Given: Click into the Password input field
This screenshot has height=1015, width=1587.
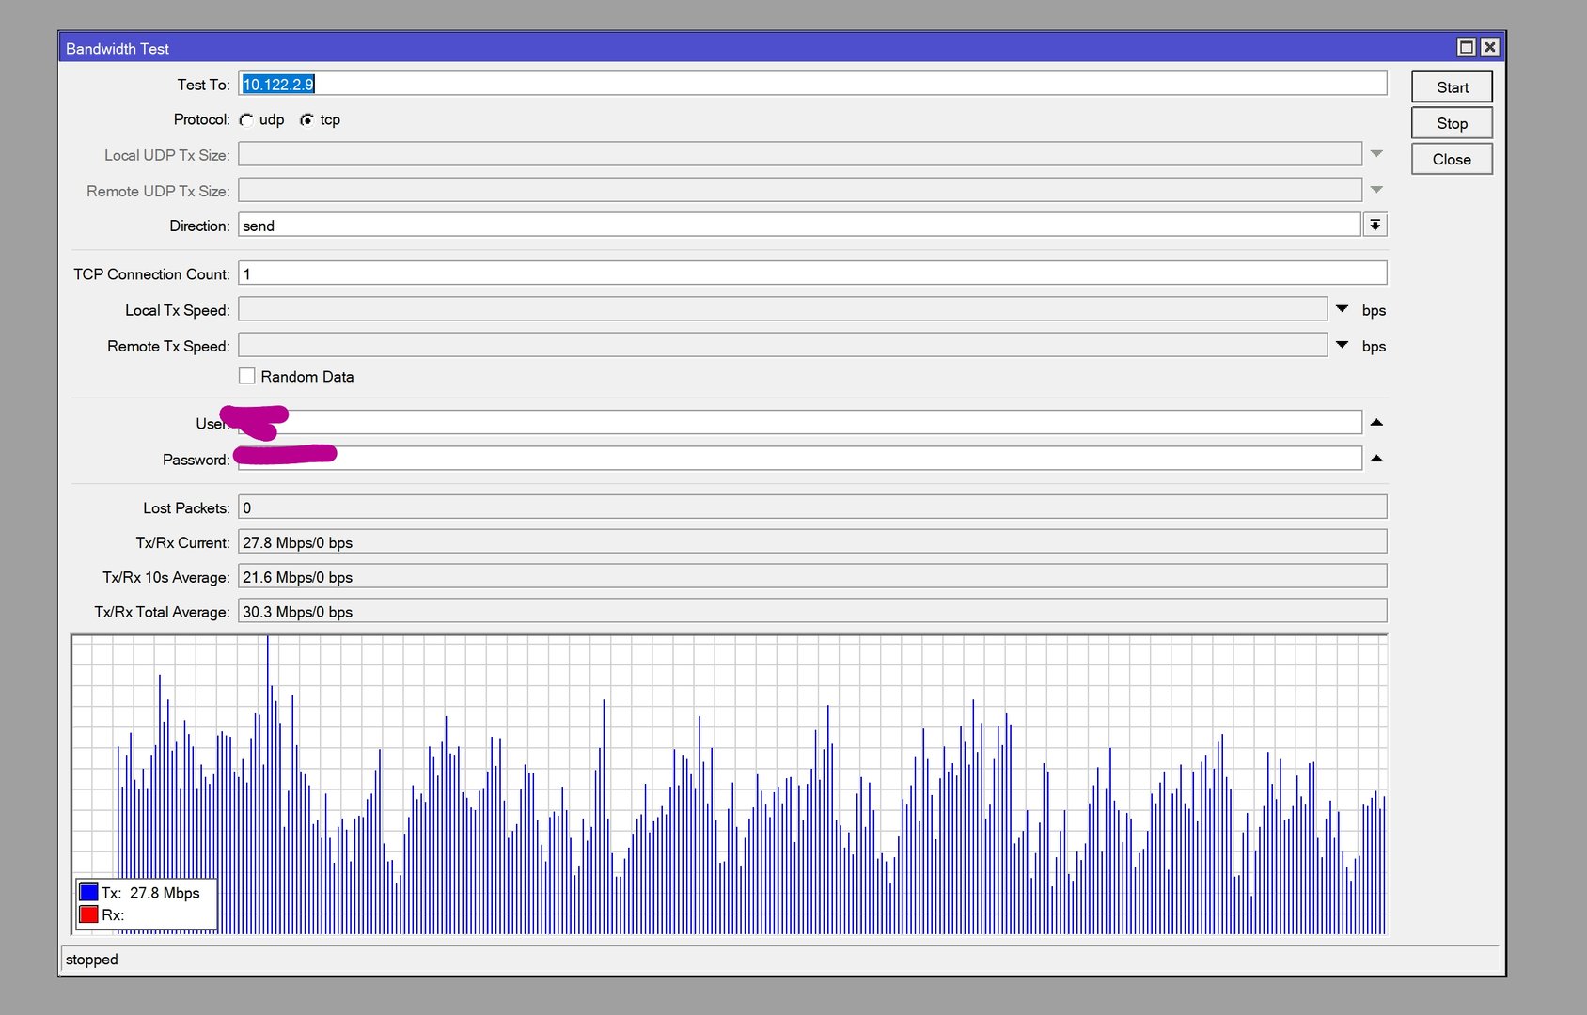Looking at the screenshot, I should (846, 459).
